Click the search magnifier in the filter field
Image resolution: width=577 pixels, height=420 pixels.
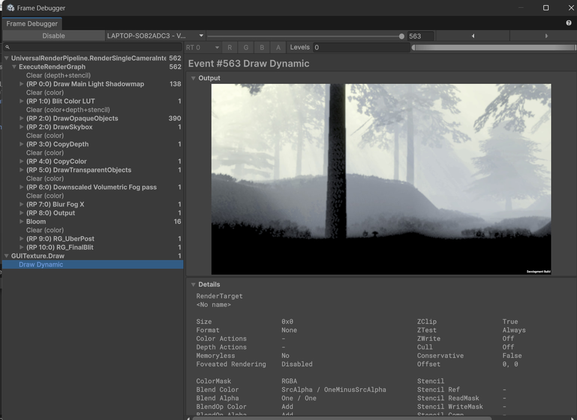[x=7, y=47]
